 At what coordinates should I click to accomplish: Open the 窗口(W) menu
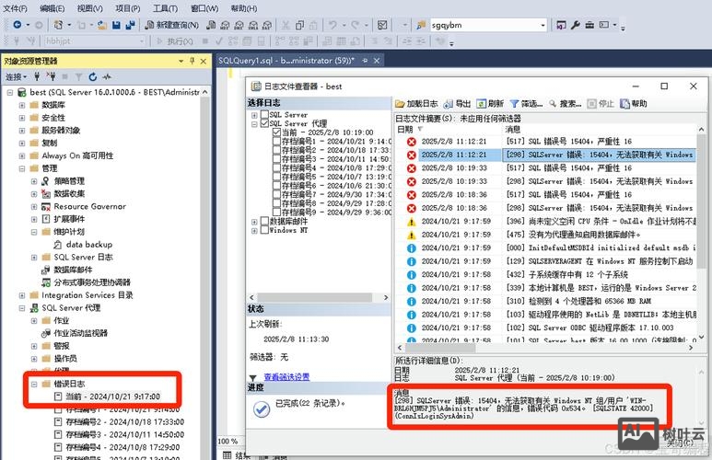pos(204,8)
